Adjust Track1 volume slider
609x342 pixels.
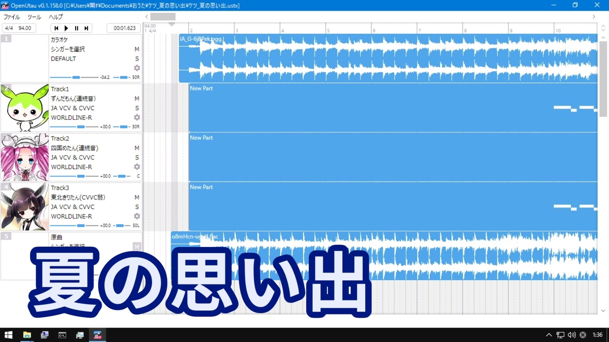(74, 127)
